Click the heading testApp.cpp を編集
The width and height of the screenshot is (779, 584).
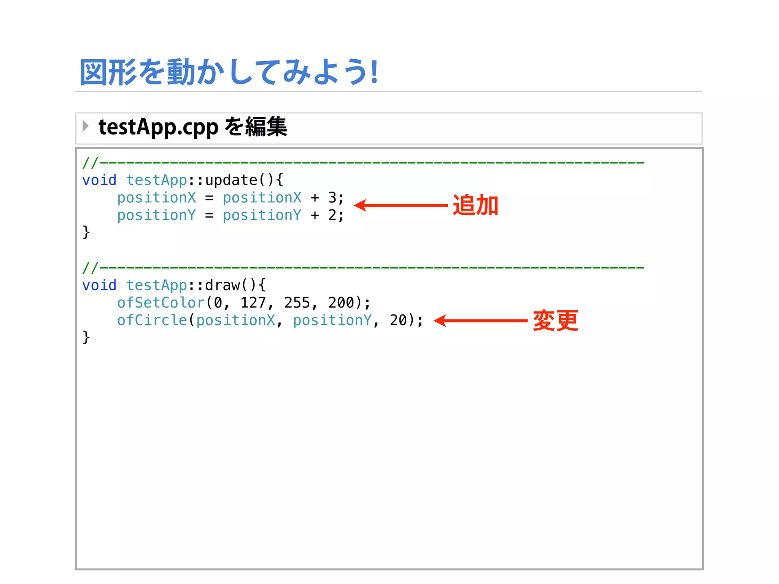pos(192,127)
